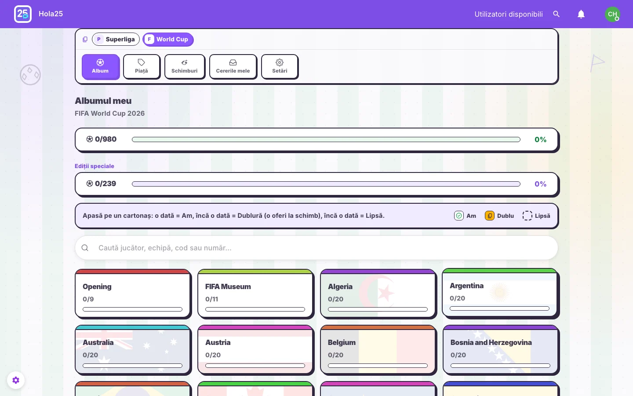Click the Hola25 logo icon
The width and height of the screenshot is (633, 396).
23,14
